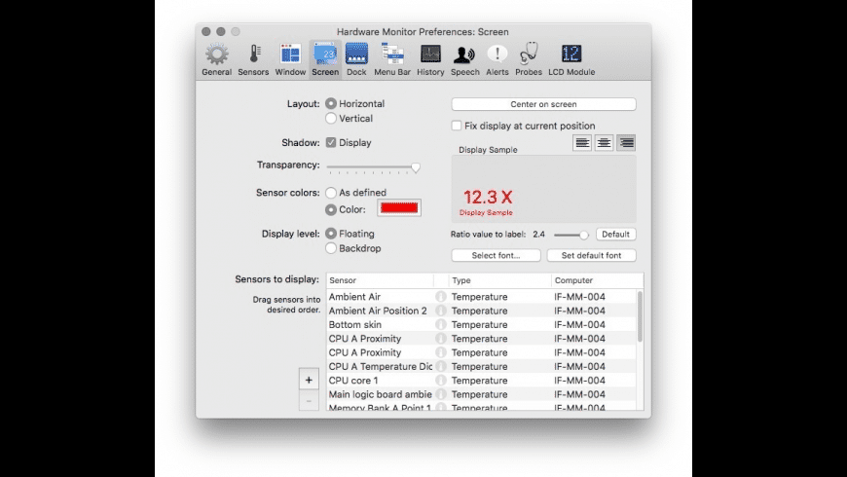
Task: Select the CPU core 1 row
Action: pyautogui.click(x=481, y=381)
